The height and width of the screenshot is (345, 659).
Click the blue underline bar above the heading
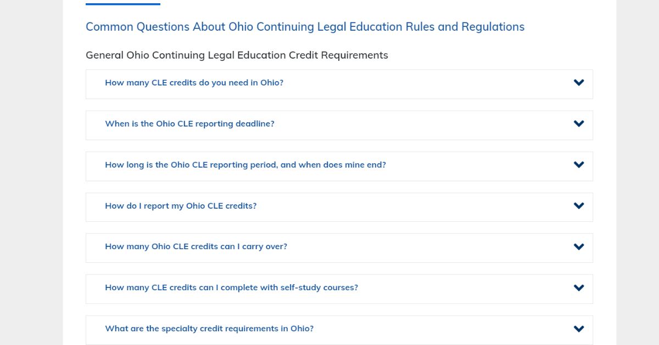[x=123, y=4]
